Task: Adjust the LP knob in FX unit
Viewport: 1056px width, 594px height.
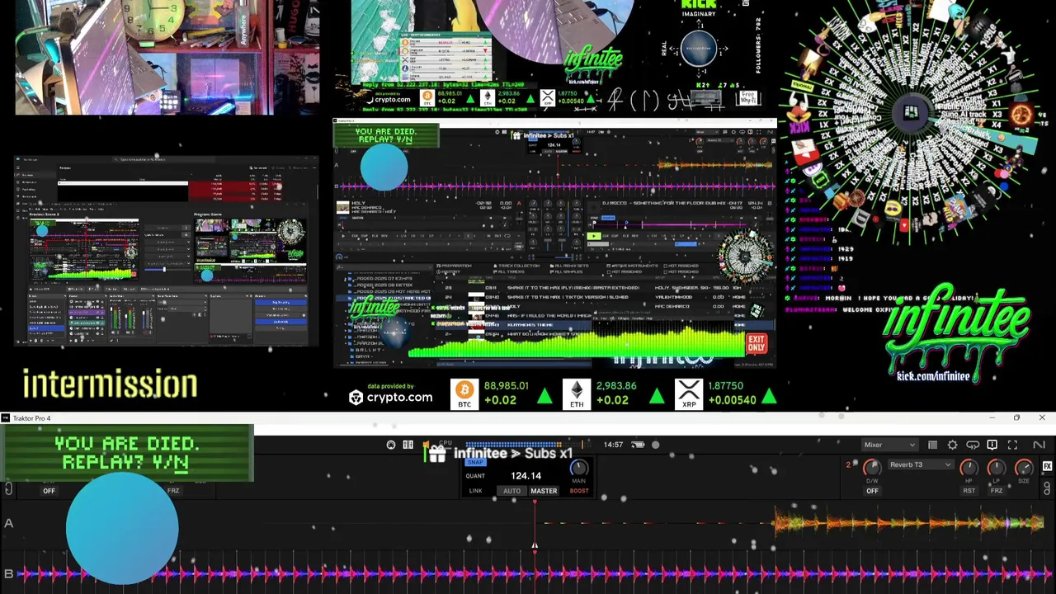Action: pos(997,469)
